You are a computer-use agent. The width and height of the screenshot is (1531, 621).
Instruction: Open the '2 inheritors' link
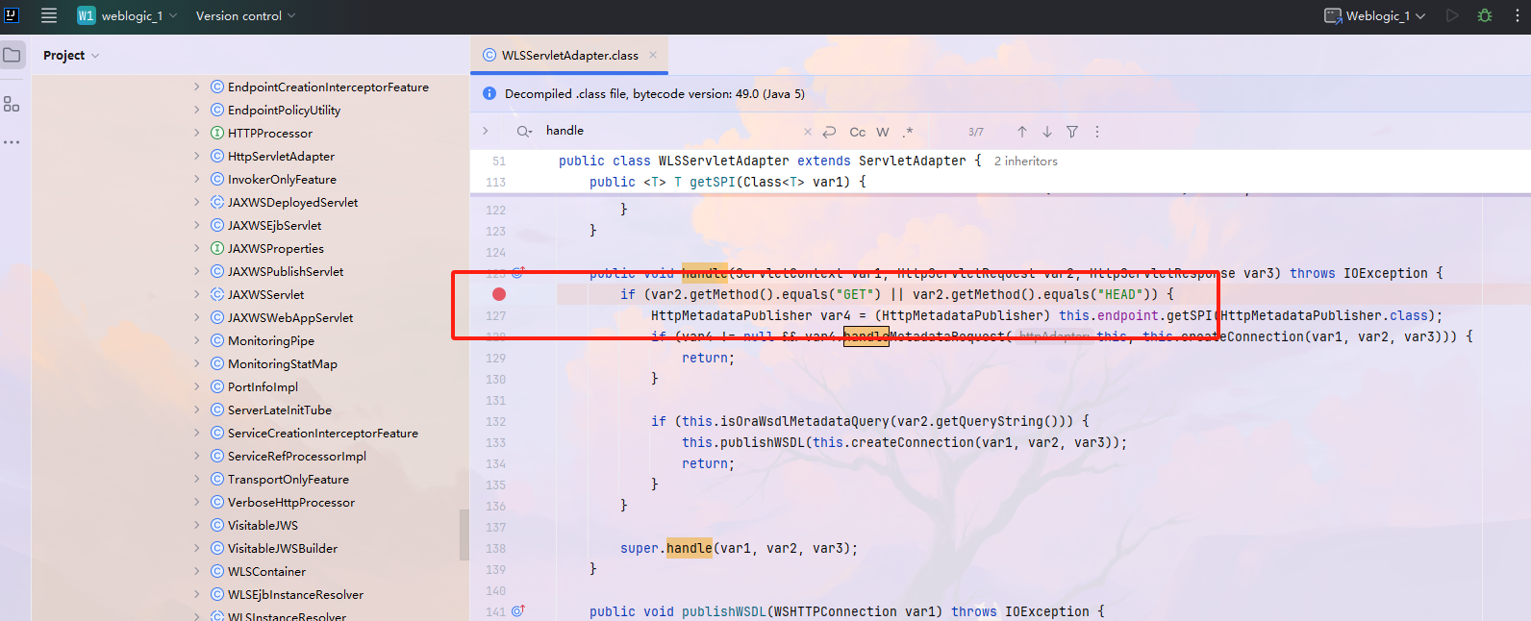point(1025,161)
